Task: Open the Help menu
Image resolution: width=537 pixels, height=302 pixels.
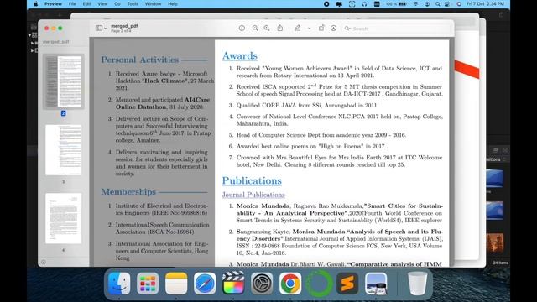Action: pyautogui.click(x=173, y=3)
